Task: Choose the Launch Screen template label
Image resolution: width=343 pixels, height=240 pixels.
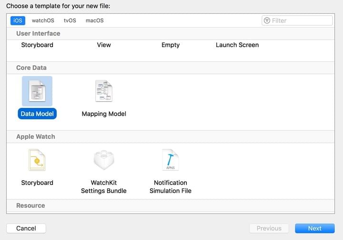Action: [x=237, y=45]
